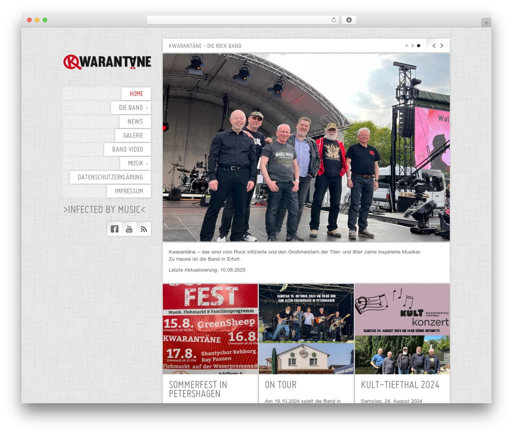Go to previous slide with left arrow

(x=434, y=46)
